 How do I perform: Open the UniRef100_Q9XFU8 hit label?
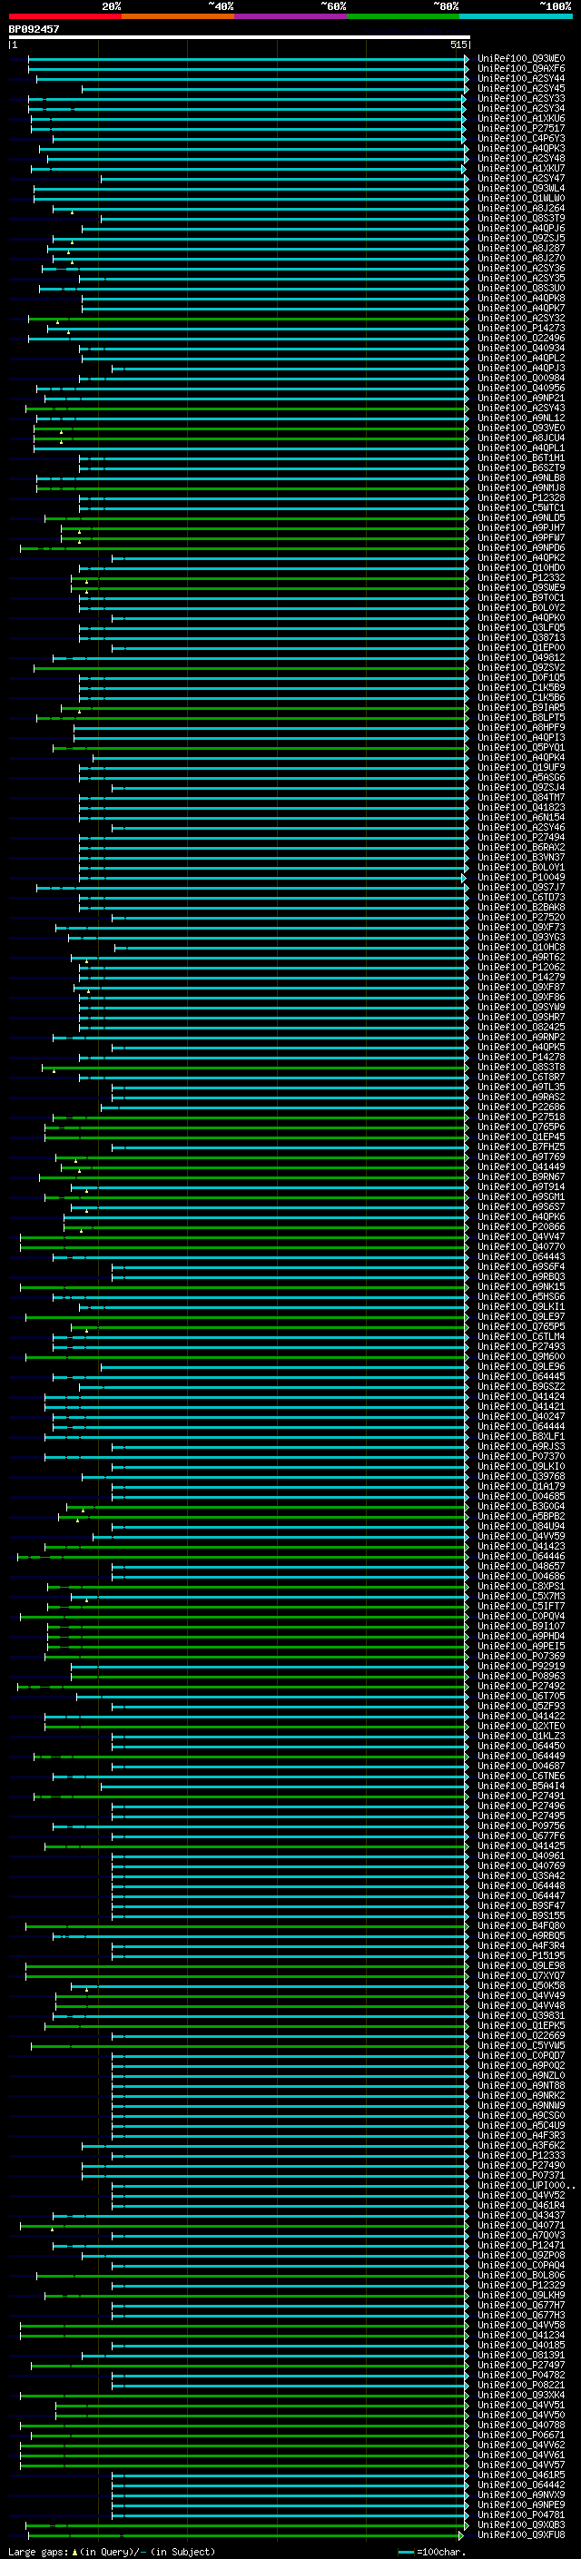click(521, 2534)
